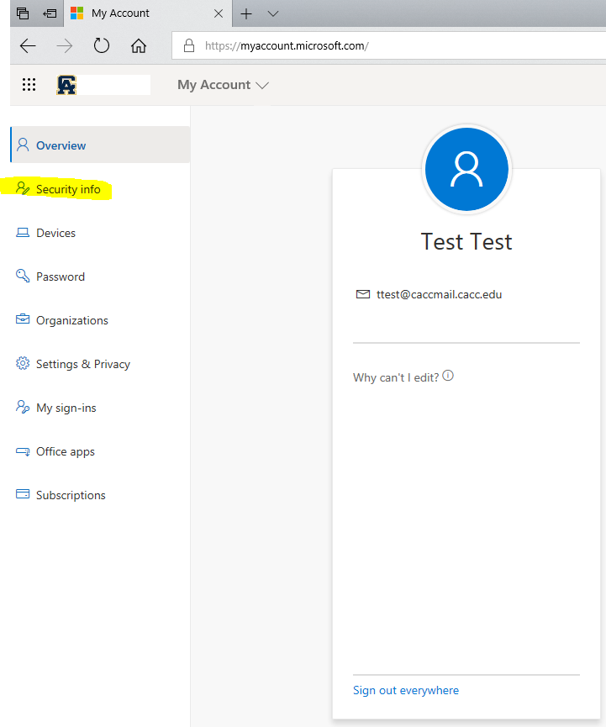The height and width of the screenshot is (727, 606).
Task: Open the app launcher waffle grid
Action: coord(29,84)
